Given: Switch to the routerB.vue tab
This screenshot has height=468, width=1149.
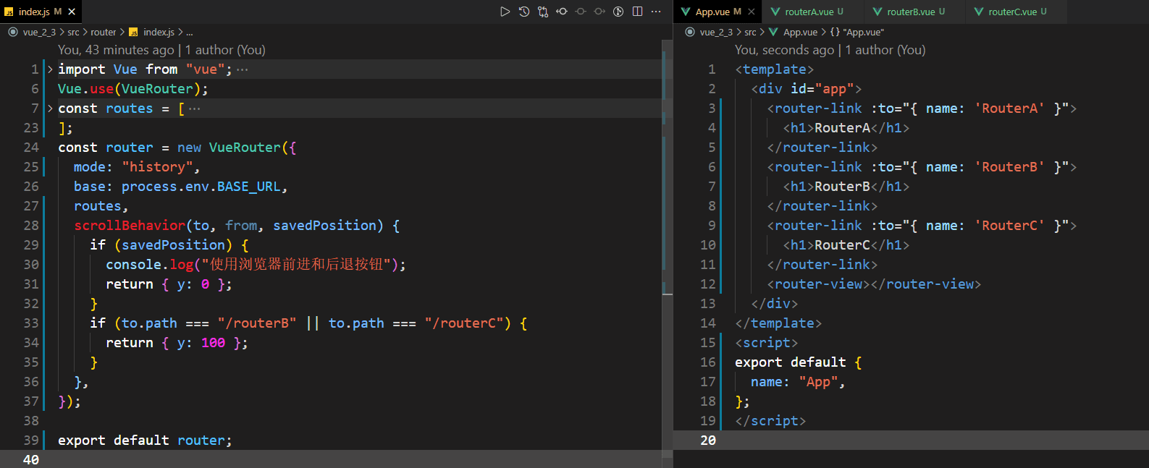Looking at the screenshot, I should pos(910,12).
